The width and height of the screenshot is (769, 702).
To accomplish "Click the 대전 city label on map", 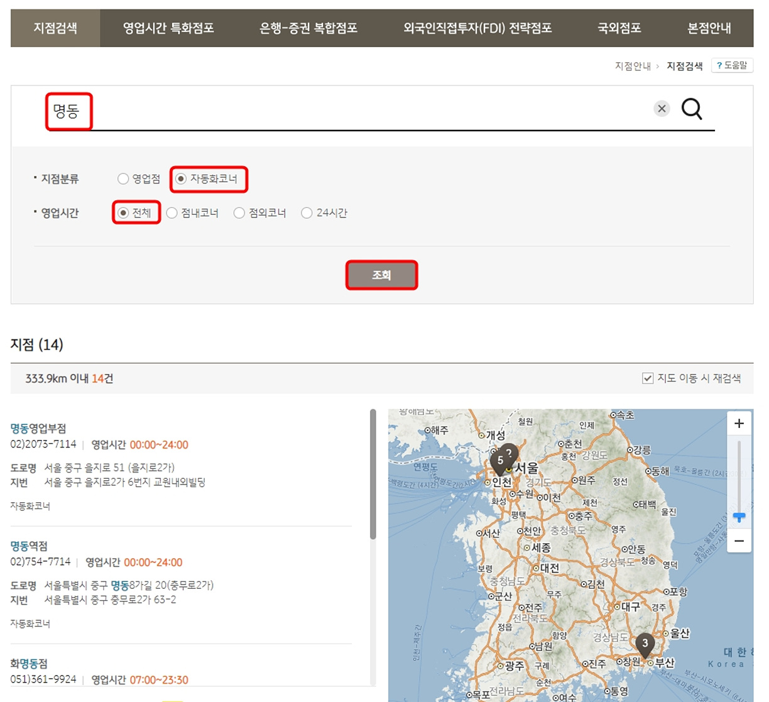I will [549, 568].
